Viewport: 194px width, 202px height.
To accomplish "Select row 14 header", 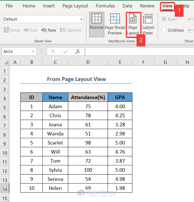I will [x=5, y=188].
